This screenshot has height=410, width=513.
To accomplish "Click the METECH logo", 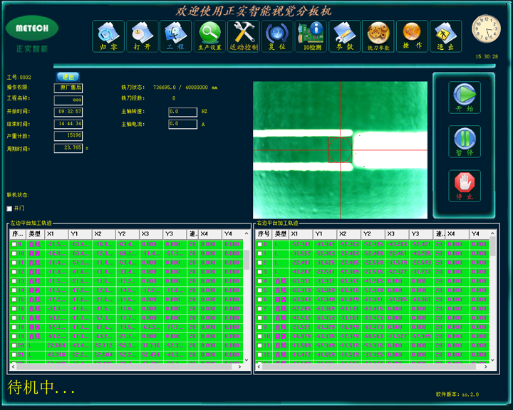I will 32,28.
